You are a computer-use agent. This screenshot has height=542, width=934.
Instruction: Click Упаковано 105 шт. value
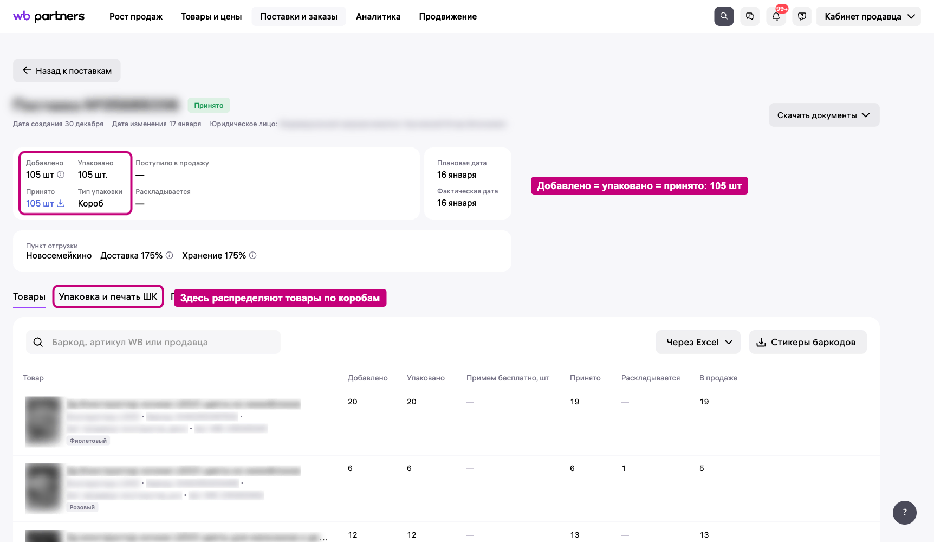[x=93, y=175]
